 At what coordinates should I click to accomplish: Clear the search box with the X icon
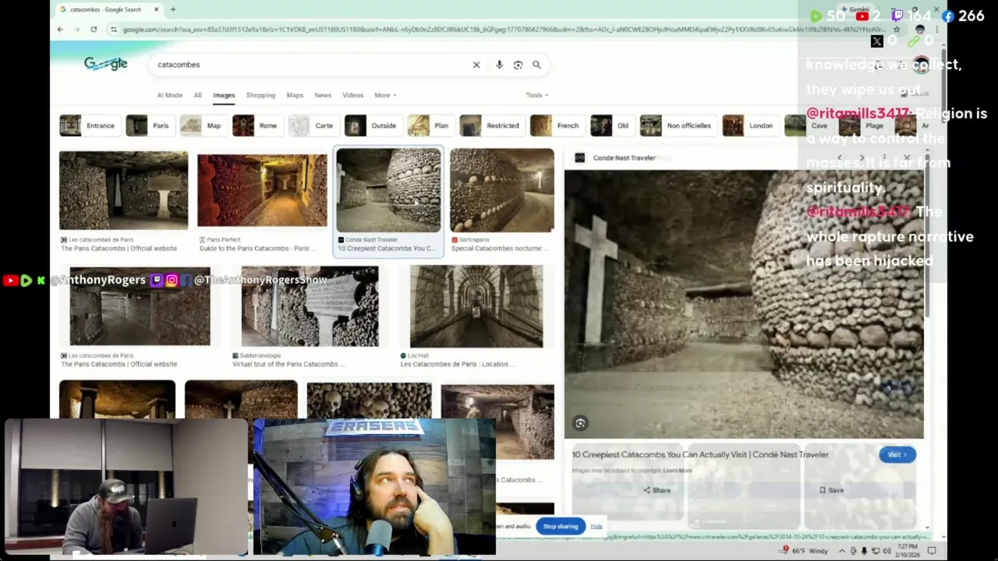[x=476, y=65]
